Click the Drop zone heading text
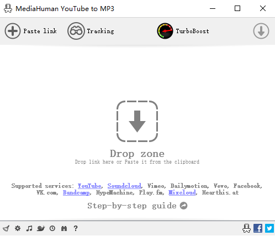Viewport: 275px width, 236px height. pos(137,154)
